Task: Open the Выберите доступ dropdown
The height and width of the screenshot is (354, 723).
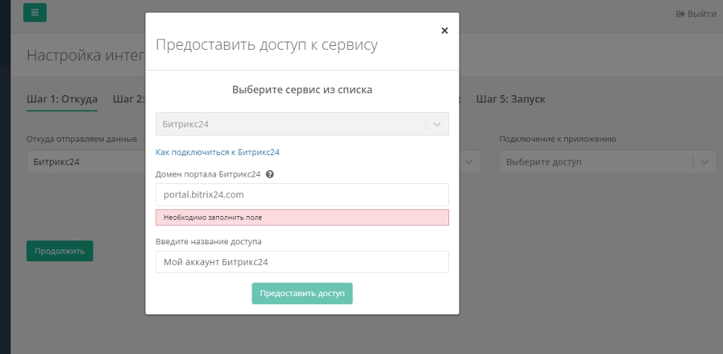Action: pos(608,162)
